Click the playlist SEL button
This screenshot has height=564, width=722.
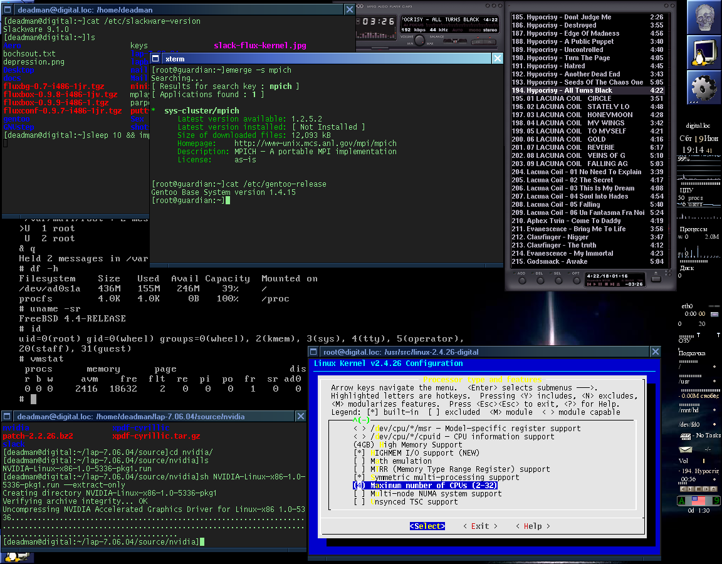click(x=558, y=280)
